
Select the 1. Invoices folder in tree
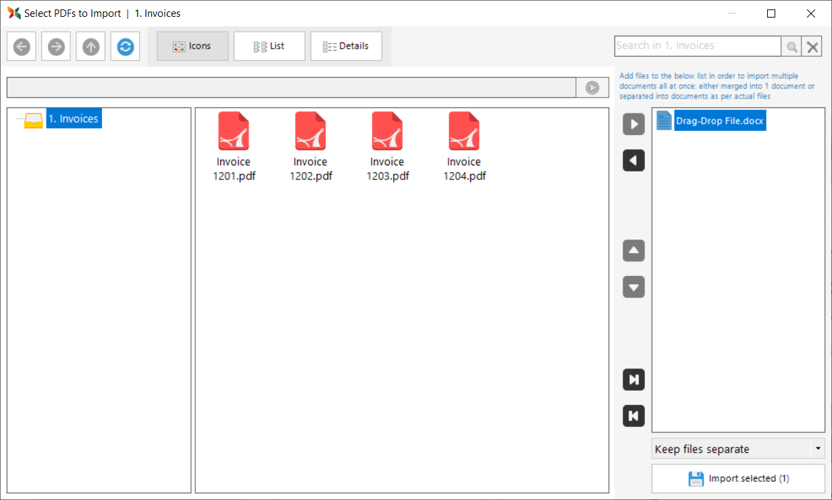coord(74,119)
